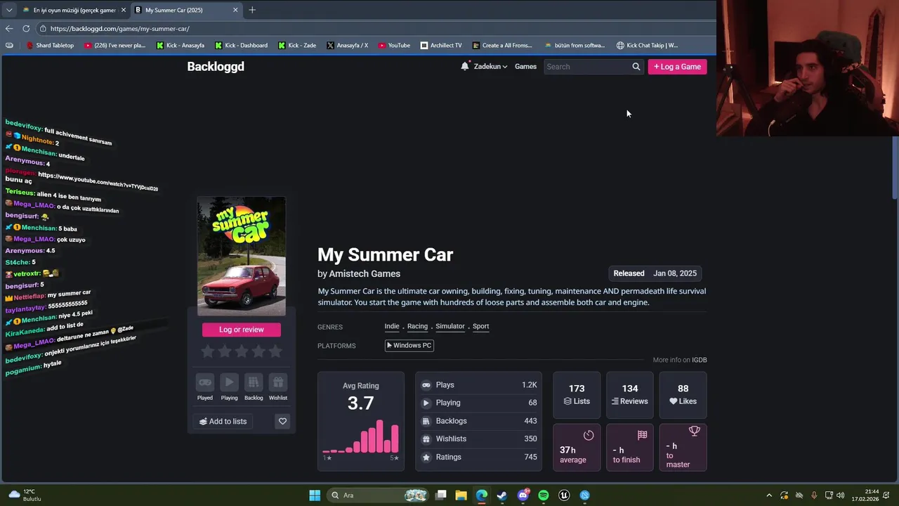Select the Indie genre link
This screenshot has width=899, height=506.
click(x=392, y=326)
